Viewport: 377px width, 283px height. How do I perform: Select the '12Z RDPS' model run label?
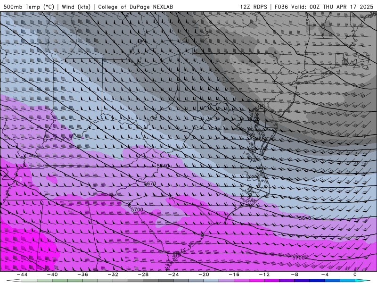tap(254, 7)
